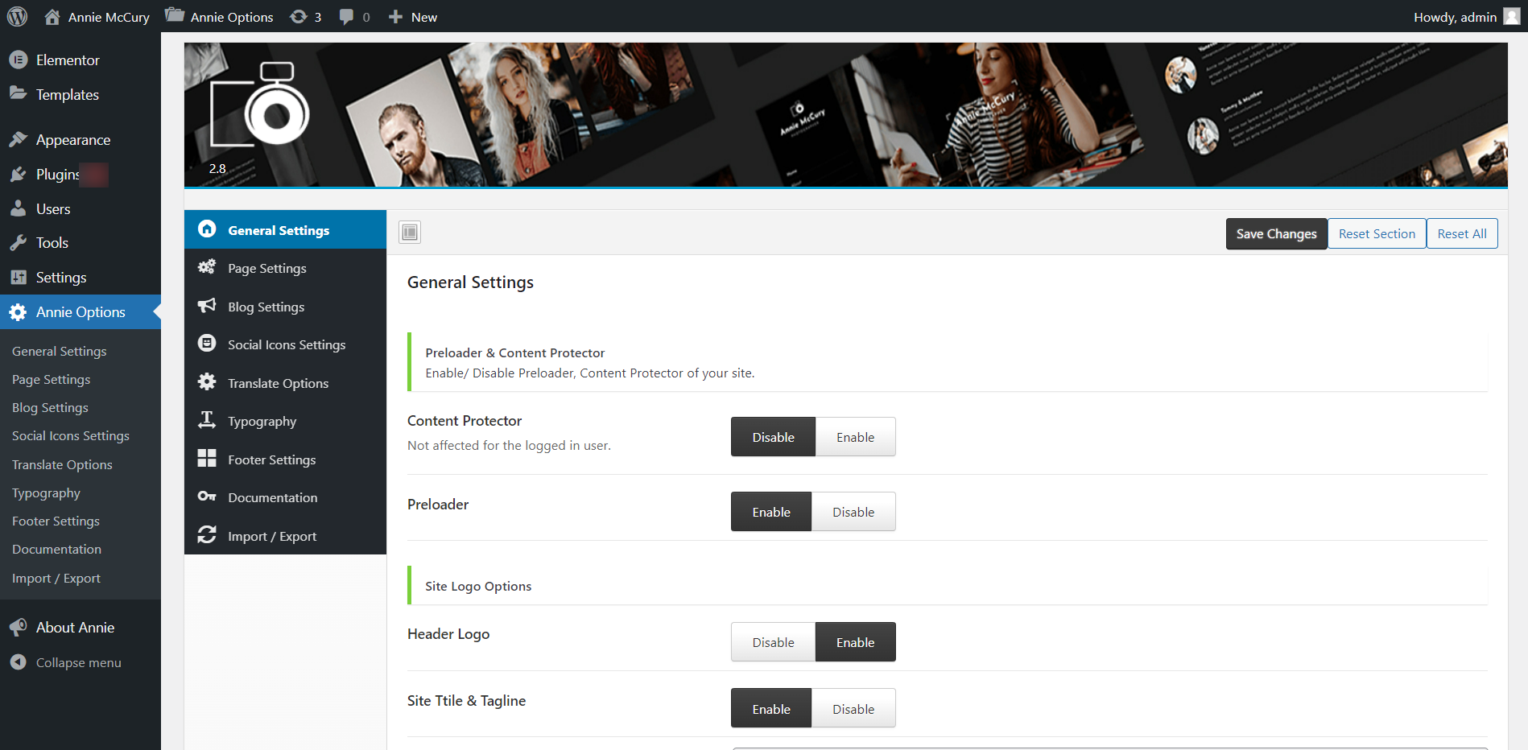Open Blog Settings tab in options panel
The height and width of the screenshot is (750, 1528).
(285, 307)
